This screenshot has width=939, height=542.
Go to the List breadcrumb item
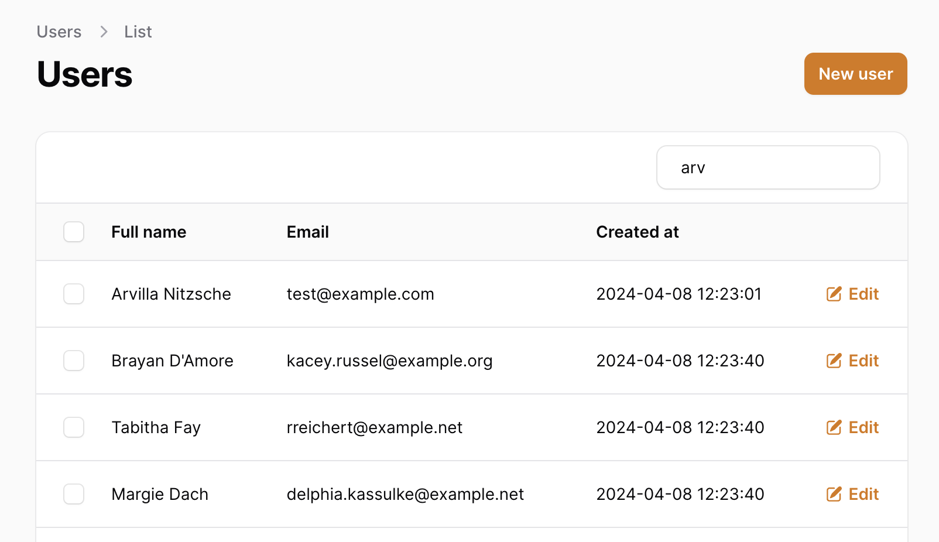[138, 32]
